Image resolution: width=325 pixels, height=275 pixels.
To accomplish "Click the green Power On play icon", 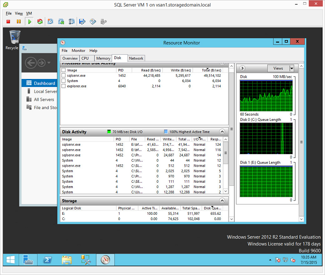I will coord(29,21).
